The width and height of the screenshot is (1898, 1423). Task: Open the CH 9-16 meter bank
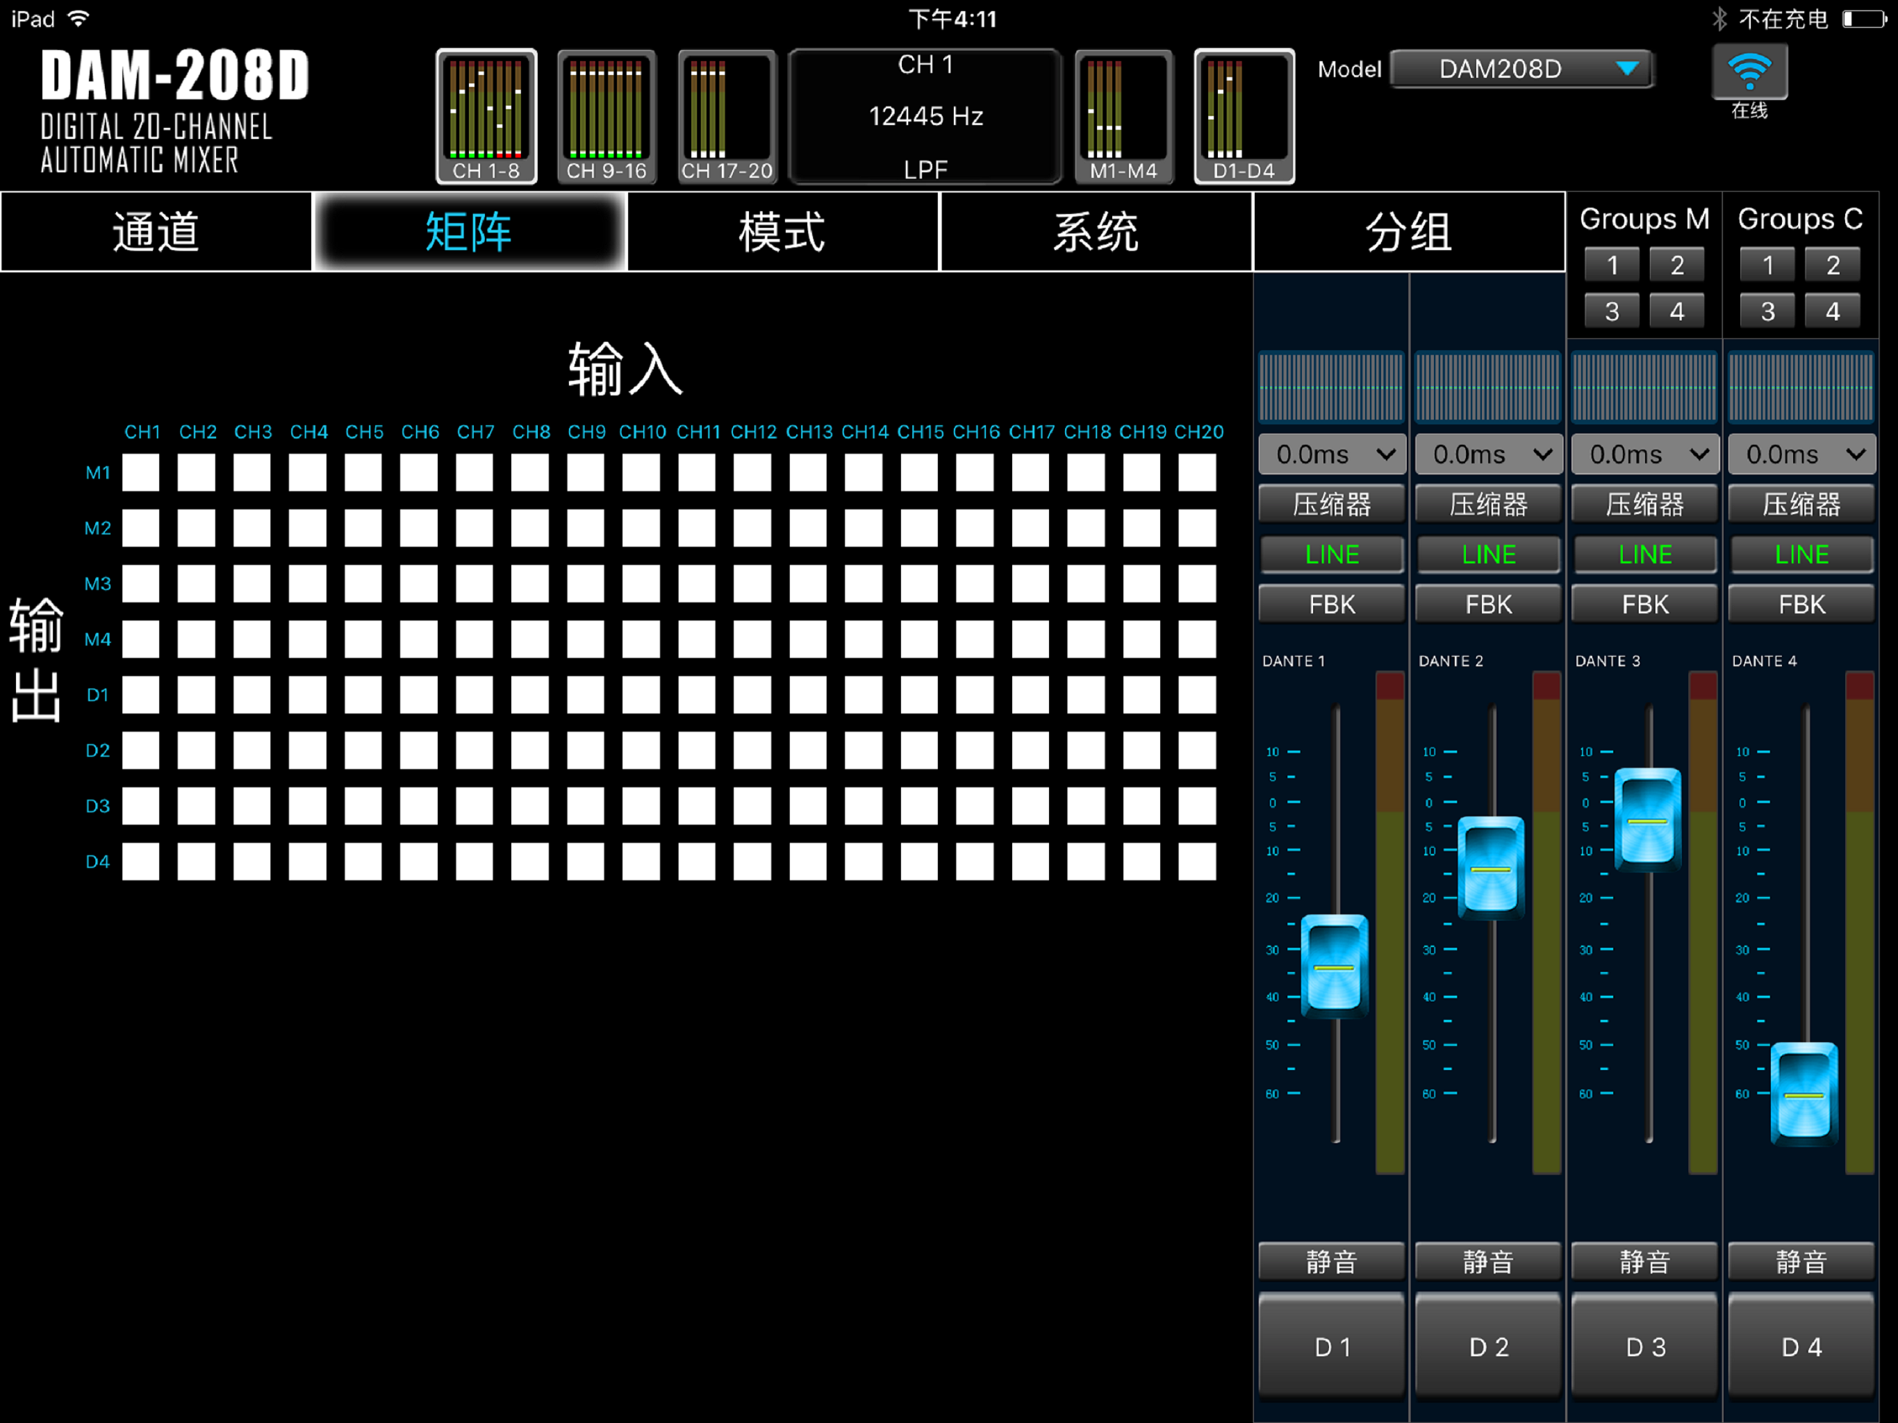pos(606,116)
